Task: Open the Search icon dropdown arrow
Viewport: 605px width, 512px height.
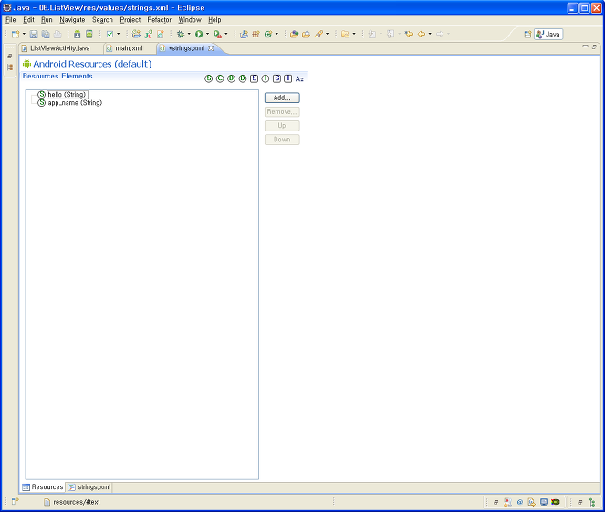Action: tap(328, 34)
